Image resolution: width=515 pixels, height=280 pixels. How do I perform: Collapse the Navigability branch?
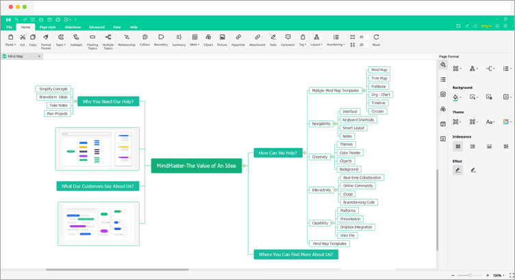(x=336, y=124)
